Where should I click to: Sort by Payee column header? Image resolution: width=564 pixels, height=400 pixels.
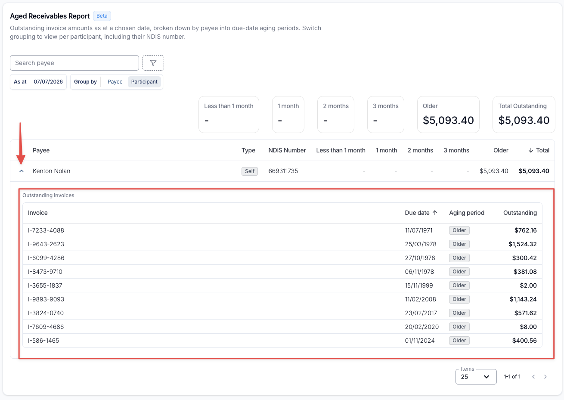pyautogui.click(x=41, y=150)
